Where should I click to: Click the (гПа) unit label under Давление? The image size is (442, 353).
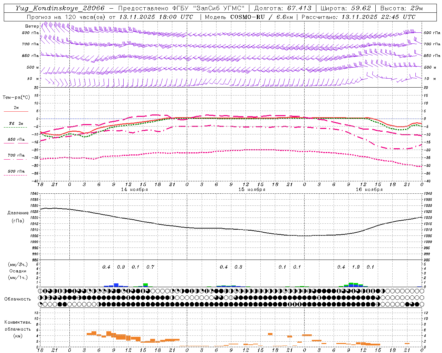(x=18, y=221)
